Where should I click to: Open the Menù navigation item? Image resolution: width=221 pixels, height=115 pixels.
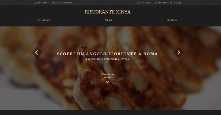coord(108,20)
